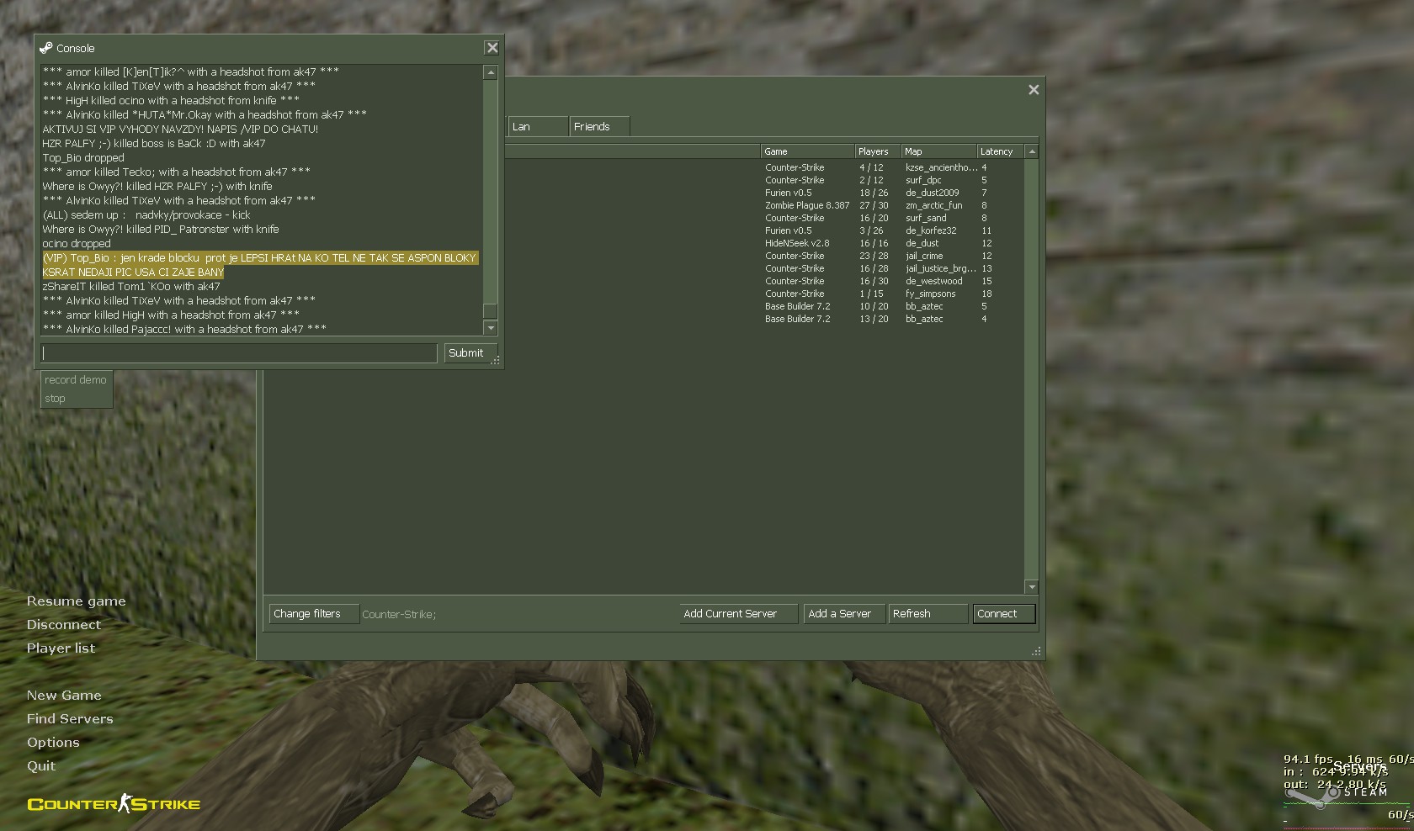Click into the console command input field
The width and height of the screenshot is (1414, 831).
pyautogui.click(x=239, y=353)
